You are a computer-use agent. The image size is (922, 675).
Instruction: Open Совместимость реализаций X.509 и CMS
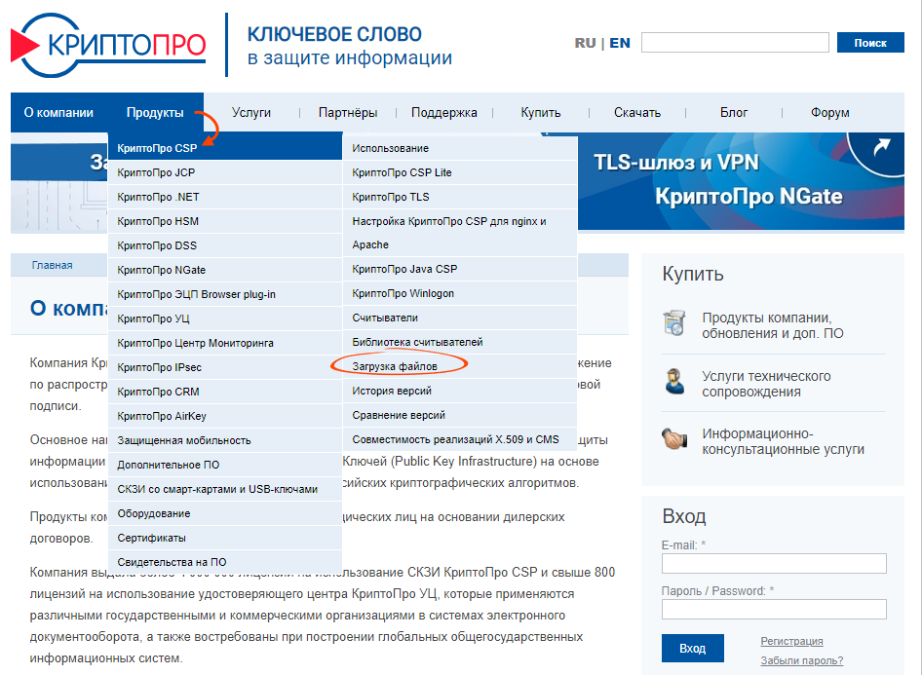tap(460, 440)
